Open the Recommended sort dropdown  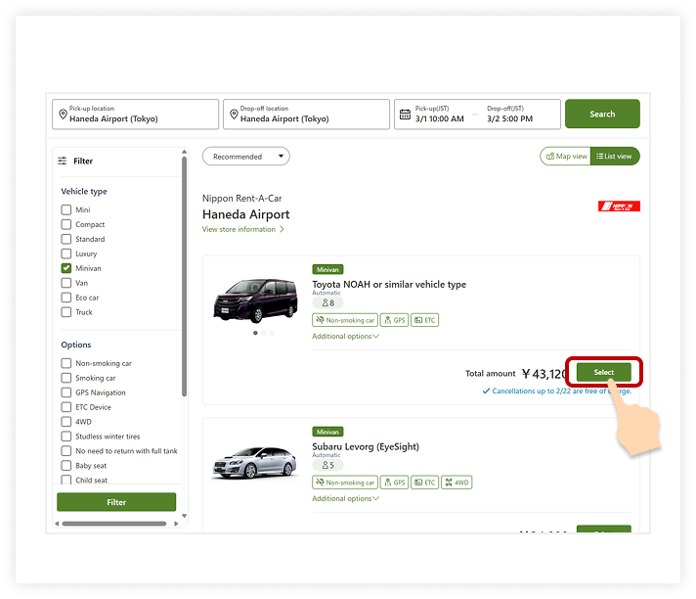246,157
